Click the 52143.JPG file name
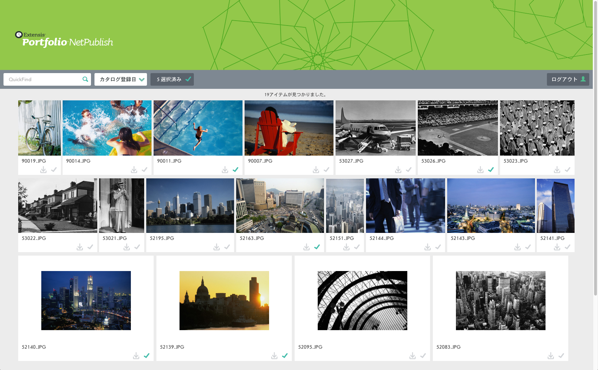 click(463, 238)
